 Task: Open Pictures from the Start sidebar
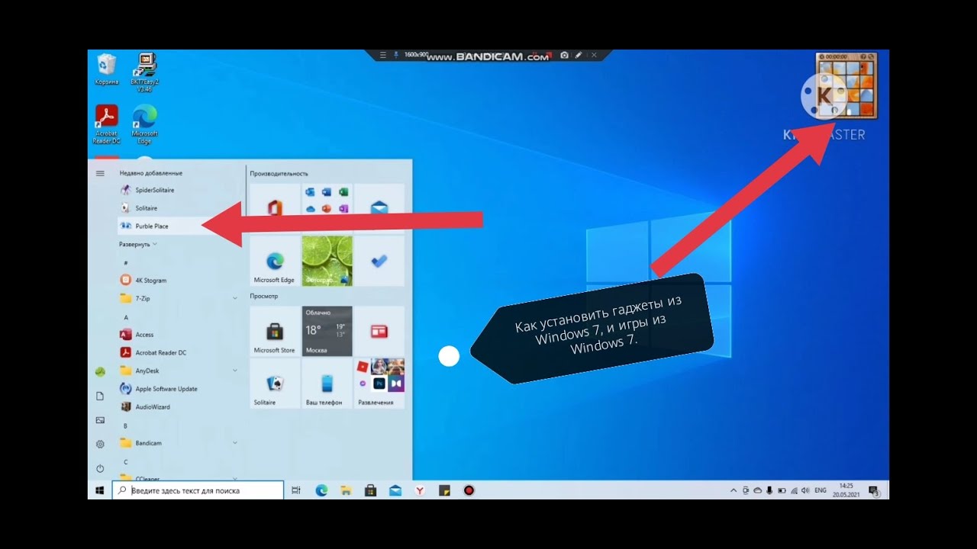100,420
